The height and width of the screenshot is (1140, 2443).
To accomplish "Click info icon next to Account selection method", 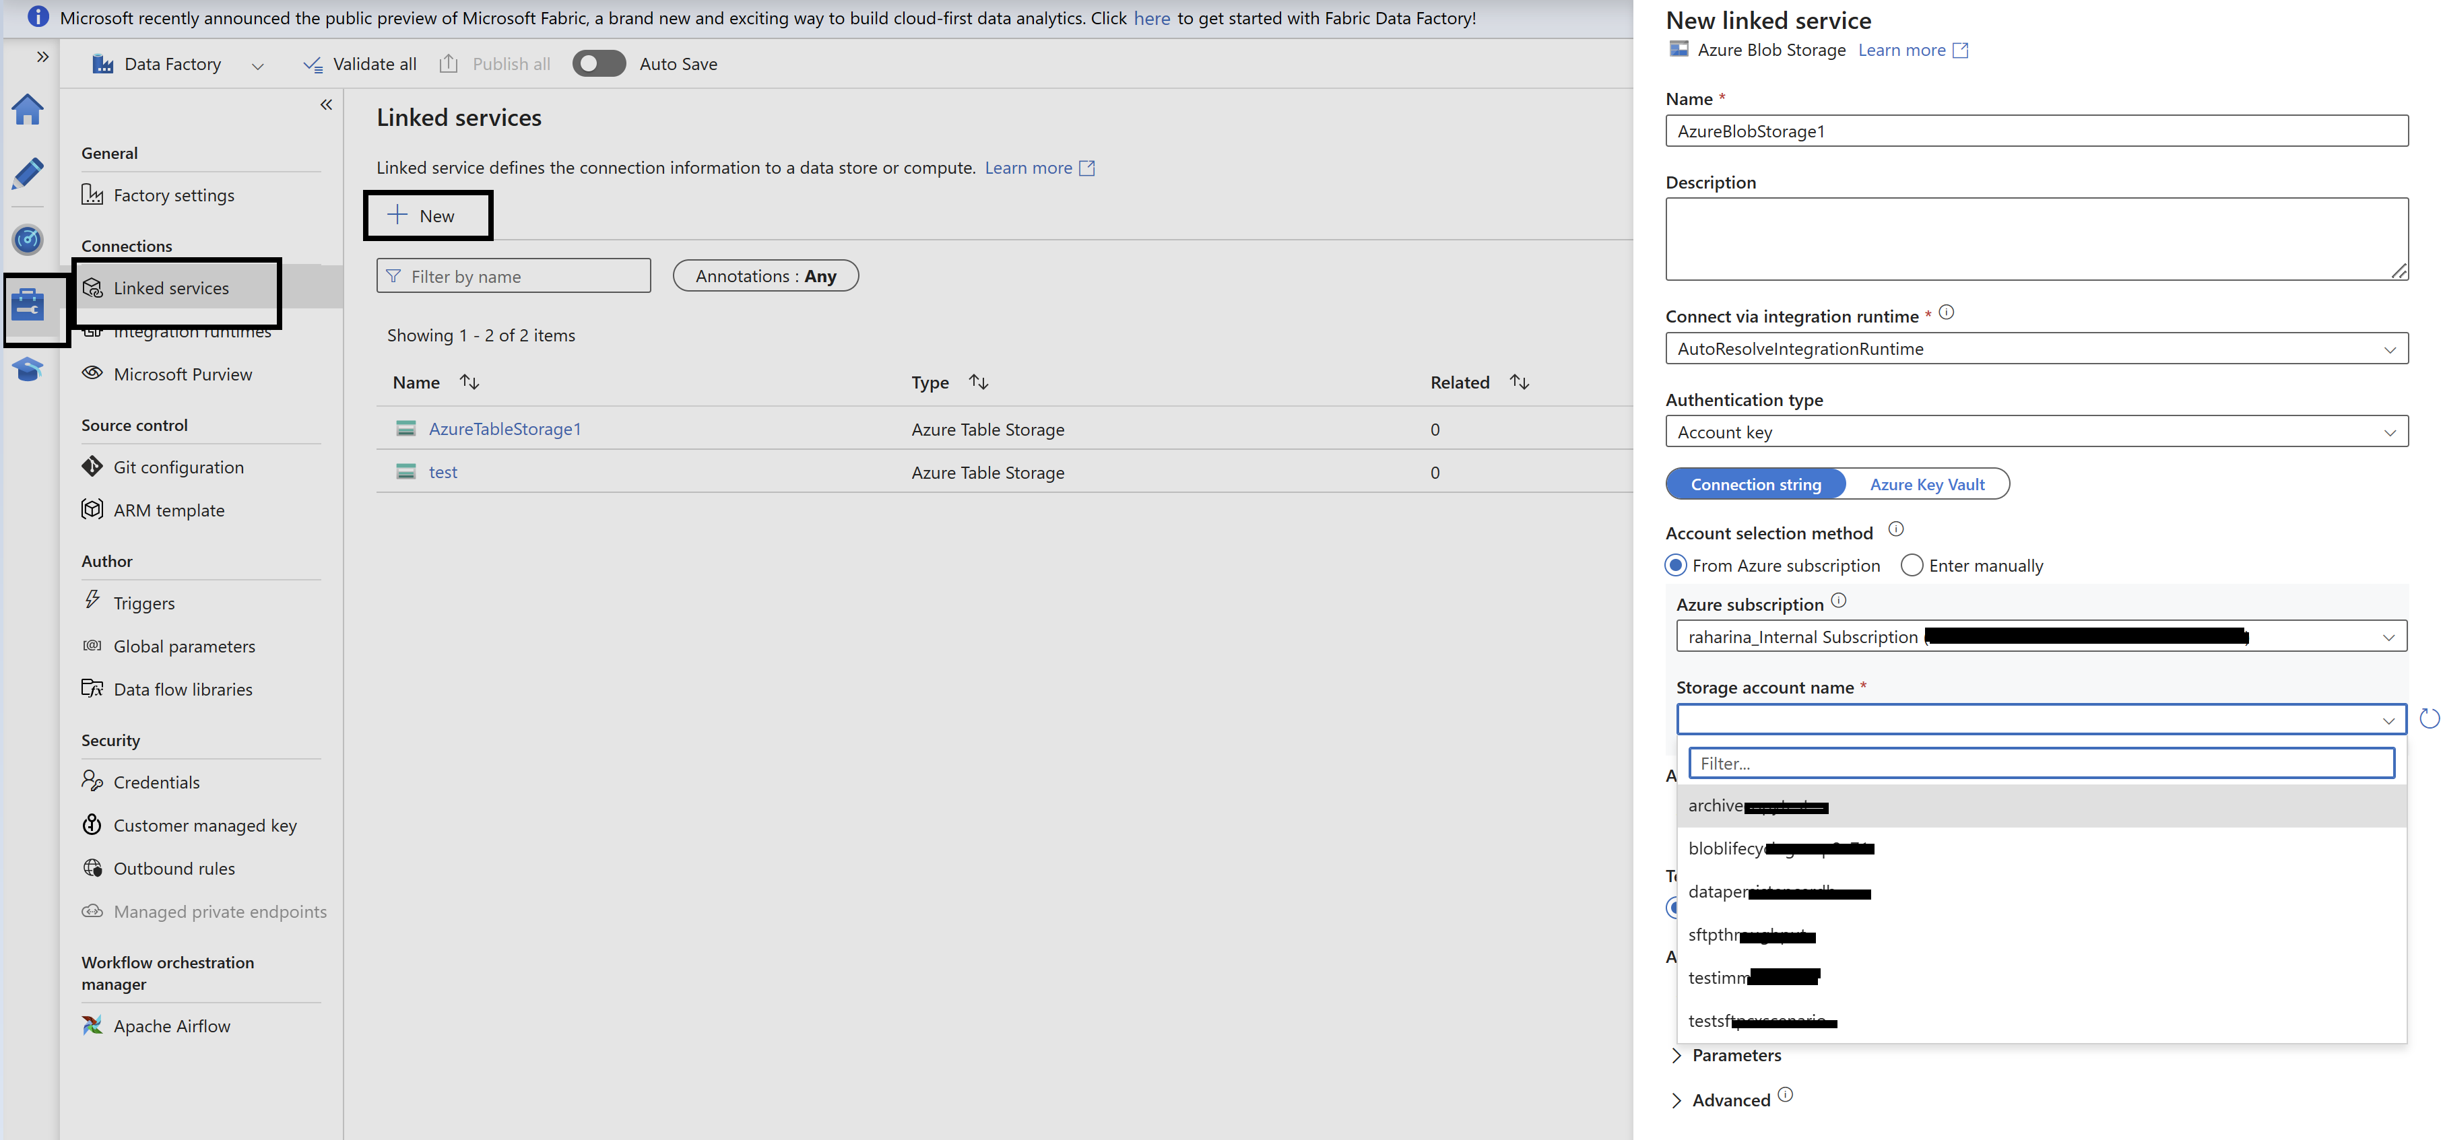I will [1896, 529].
